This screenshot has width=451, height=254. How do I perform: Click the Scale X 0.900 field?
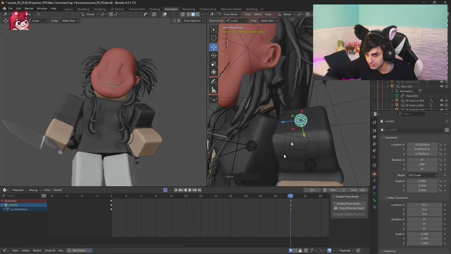coord(422,181)
